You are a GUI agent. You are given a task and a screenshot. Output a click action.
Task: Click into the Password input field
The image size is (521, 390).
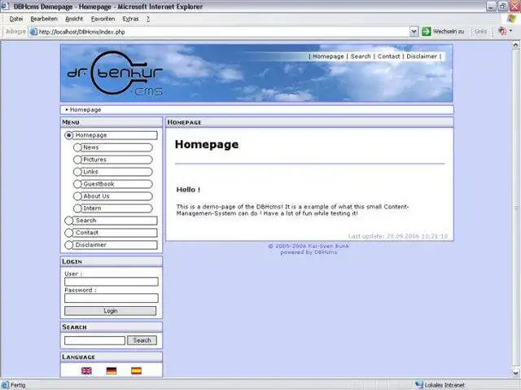tap(112, 298)
